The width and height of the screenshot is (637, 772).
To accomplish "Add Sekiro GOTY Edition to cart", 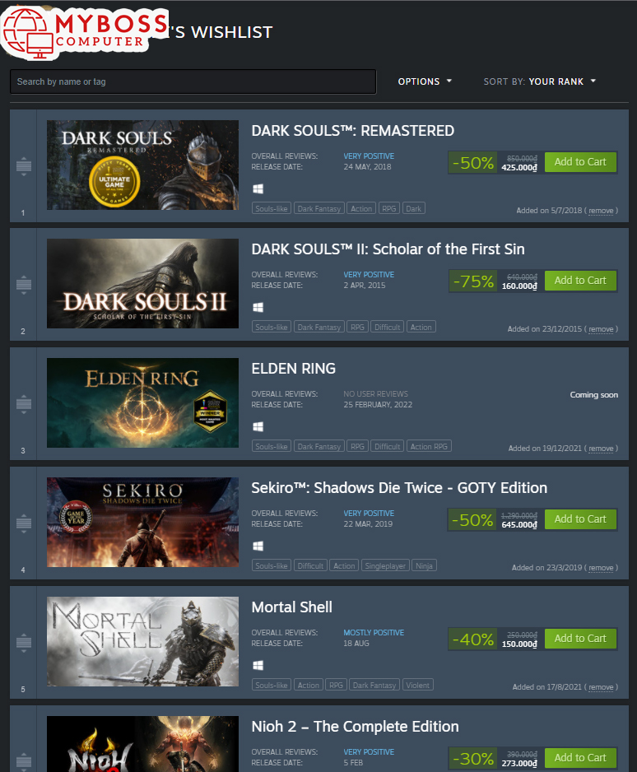I will (x=580, y=519).
